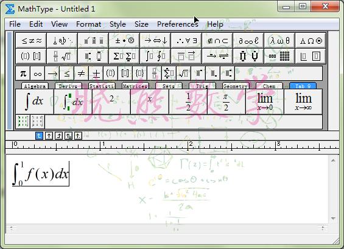Viewport: 344px width, 249px height.
Task: Insert square root template from small bar
Action: (184, 73)
